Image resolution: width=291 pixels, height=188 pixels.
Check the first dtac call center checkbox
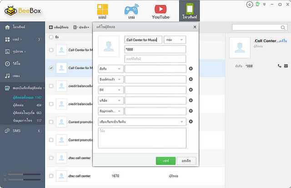[51, 158]
